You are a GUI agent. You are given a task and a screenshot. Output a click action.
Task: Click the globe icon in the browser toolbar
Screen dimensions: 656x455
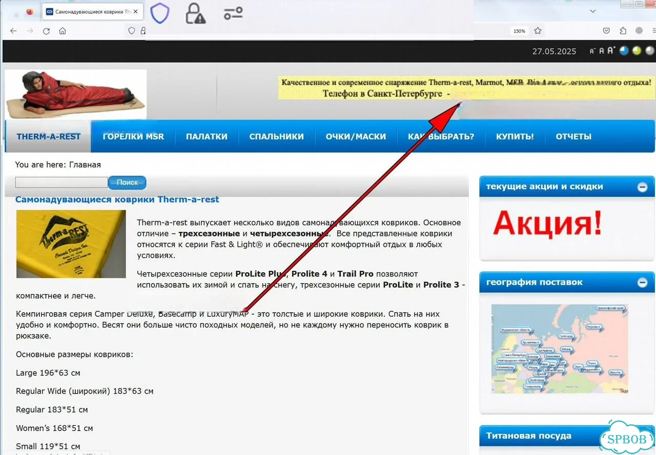639,31
